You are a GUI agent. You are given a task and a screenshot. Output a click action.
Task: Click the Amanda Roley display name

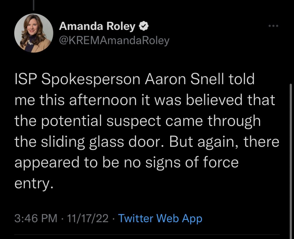(x=97, y=27)
